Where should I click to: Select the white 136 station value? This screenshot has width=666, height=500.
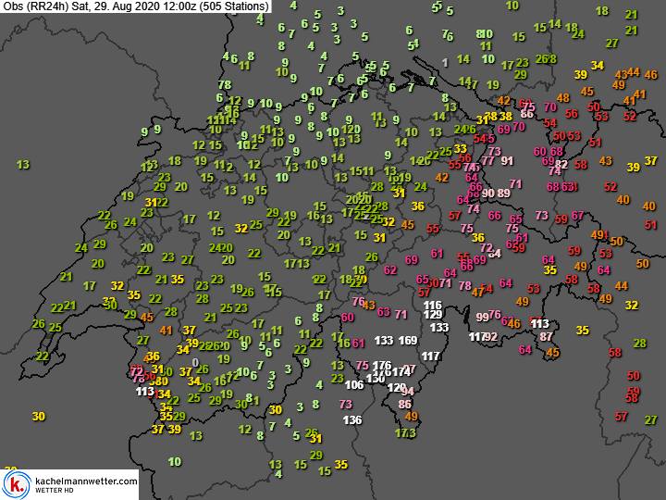click(x=351, y=420)
